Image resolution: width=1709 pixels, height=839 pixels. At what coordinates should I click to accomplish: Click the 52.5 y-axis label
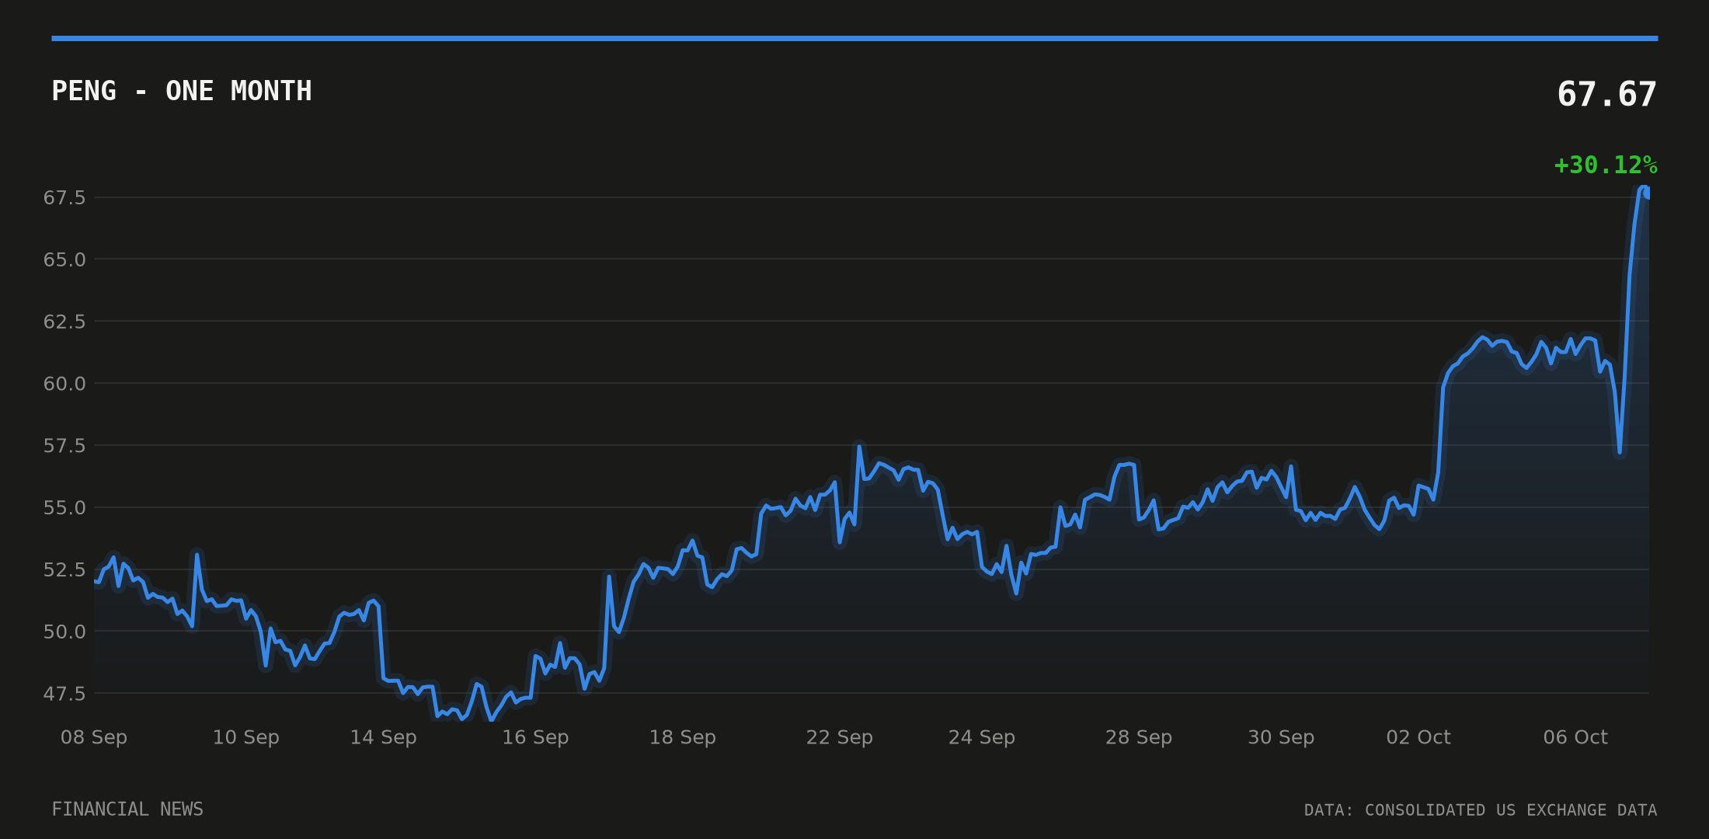point(64,571)
